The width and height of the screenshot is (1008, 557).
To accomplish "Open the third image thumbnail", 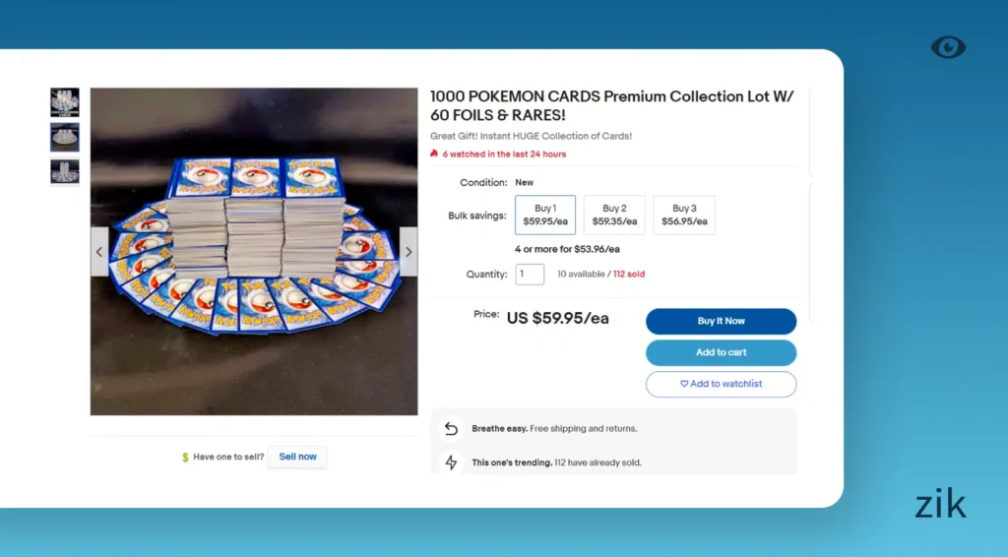I will pyautogui.click(x=65, y=171).
